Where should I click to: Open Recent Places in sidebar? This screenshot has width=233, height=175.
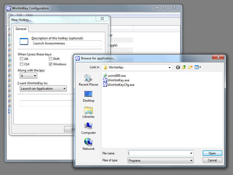(x=88, y=80)
